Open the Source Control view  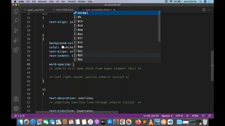click(16, 30)
